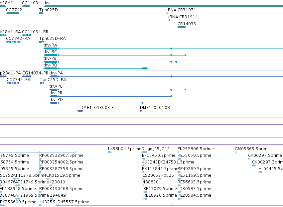Select the RP003254002.5prime EST
283x207 pixels.
point(41,165)
